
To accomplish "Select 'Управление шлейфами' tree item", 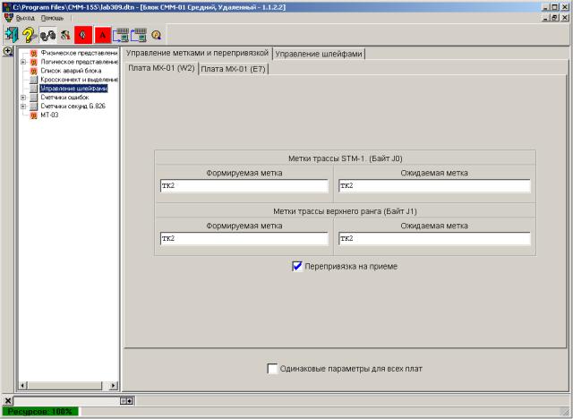I will point(73,89).
